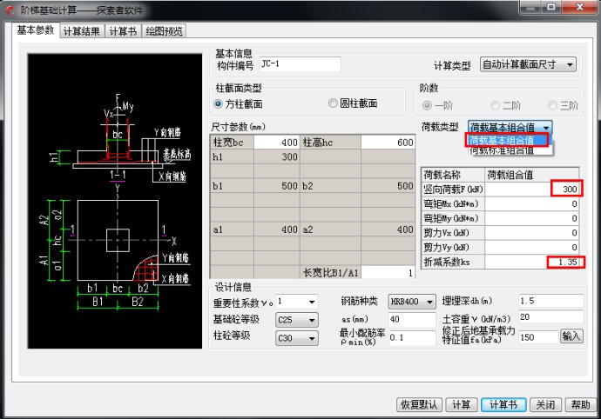The height and width of the screenshot is (419, 601).
Task: Collapse the 荷载类型 dropdown box
Action: (x=510, y=127)
